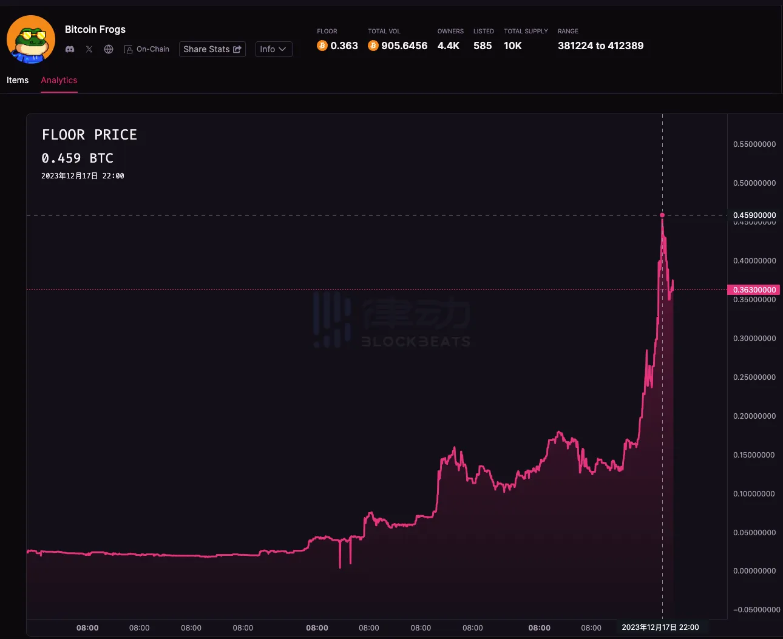Viewport: 783px width, 639px height.
Task: Visit website via the globe icon
Action: click(x=109, y=49)
